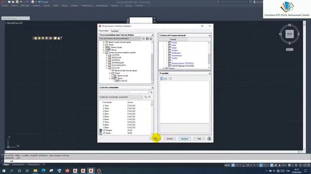
Task: Toggle the Cotation checkbox in workspace contents
Action: 170,50
